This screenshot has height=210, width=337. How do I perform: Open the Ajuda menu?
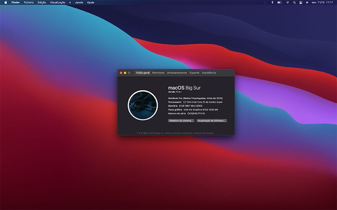click(x=91, y=3)
